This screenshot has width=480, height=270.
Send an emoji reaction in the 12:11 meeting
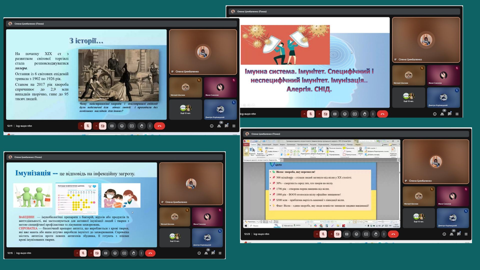tap(122, 126)
